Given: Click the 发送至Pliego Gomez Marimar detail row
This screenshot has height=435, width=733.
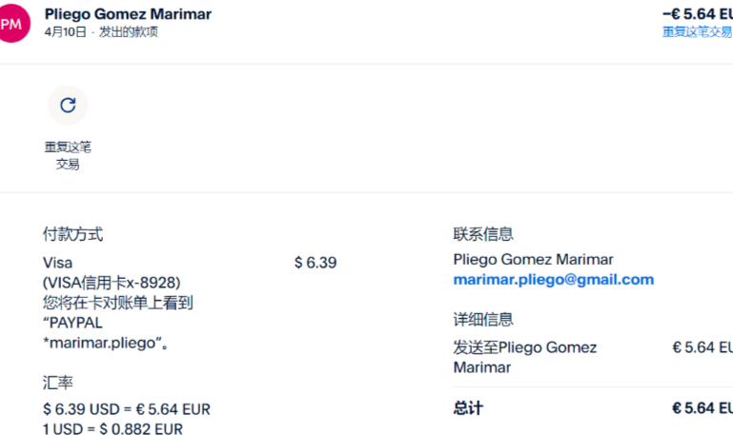Looking at the screenshot, I should click(524, 357).
